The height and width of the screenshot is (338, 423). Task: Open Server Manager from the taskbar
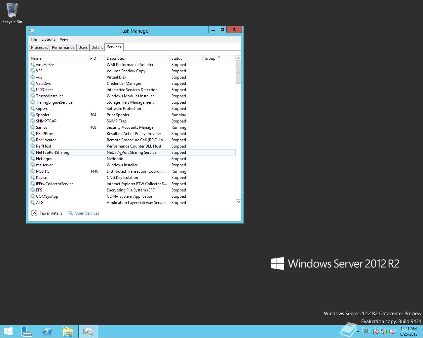click(26, 331)
